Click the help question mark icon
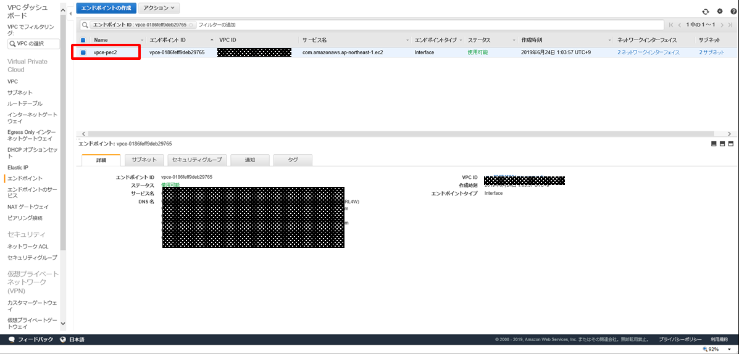The height and width of the screenshot is (354, 739). (x=732, y=12)
